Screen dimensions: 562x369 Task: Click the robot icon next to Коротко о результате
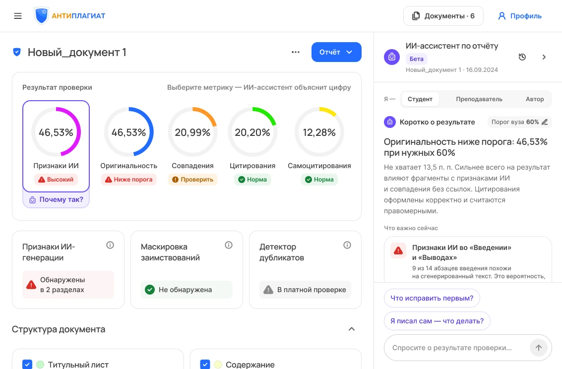tap(389, 122)
